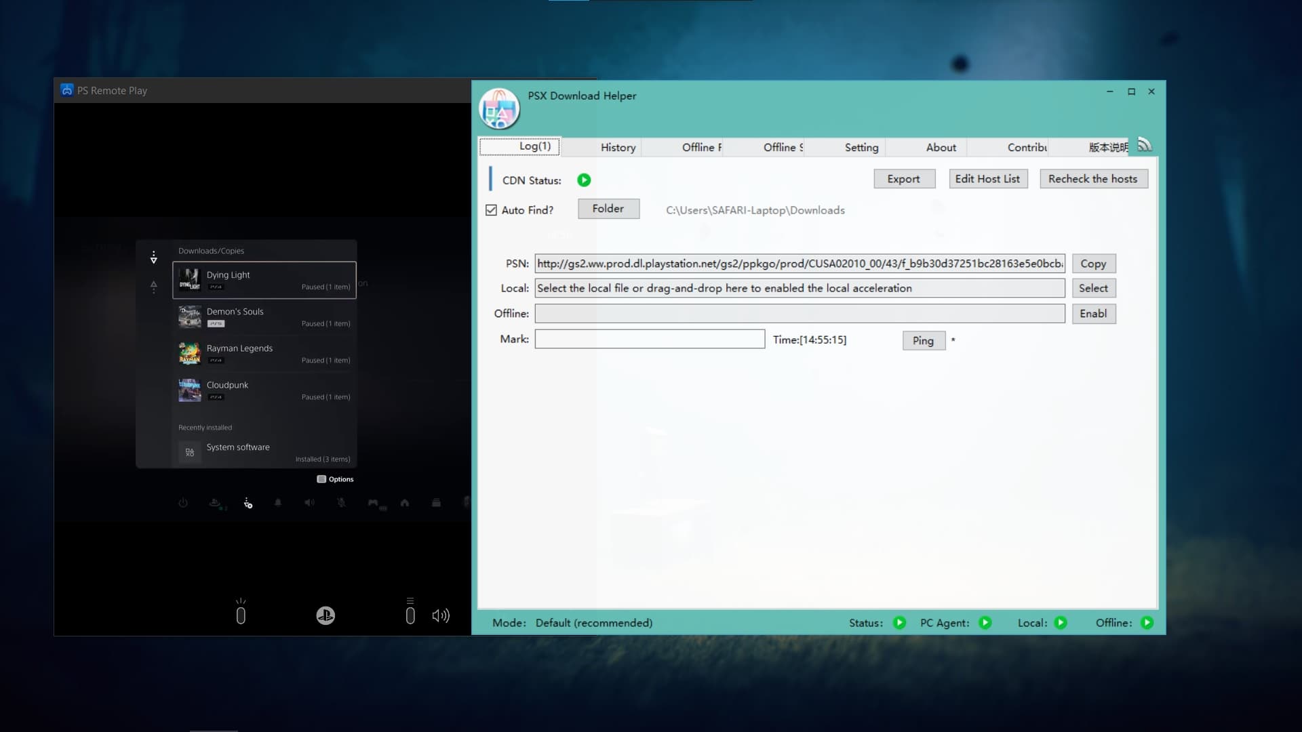The width and height of the screenshot is (1302, 732).
Task: Open switcher icon in PS5 control center
Action: 436,503
